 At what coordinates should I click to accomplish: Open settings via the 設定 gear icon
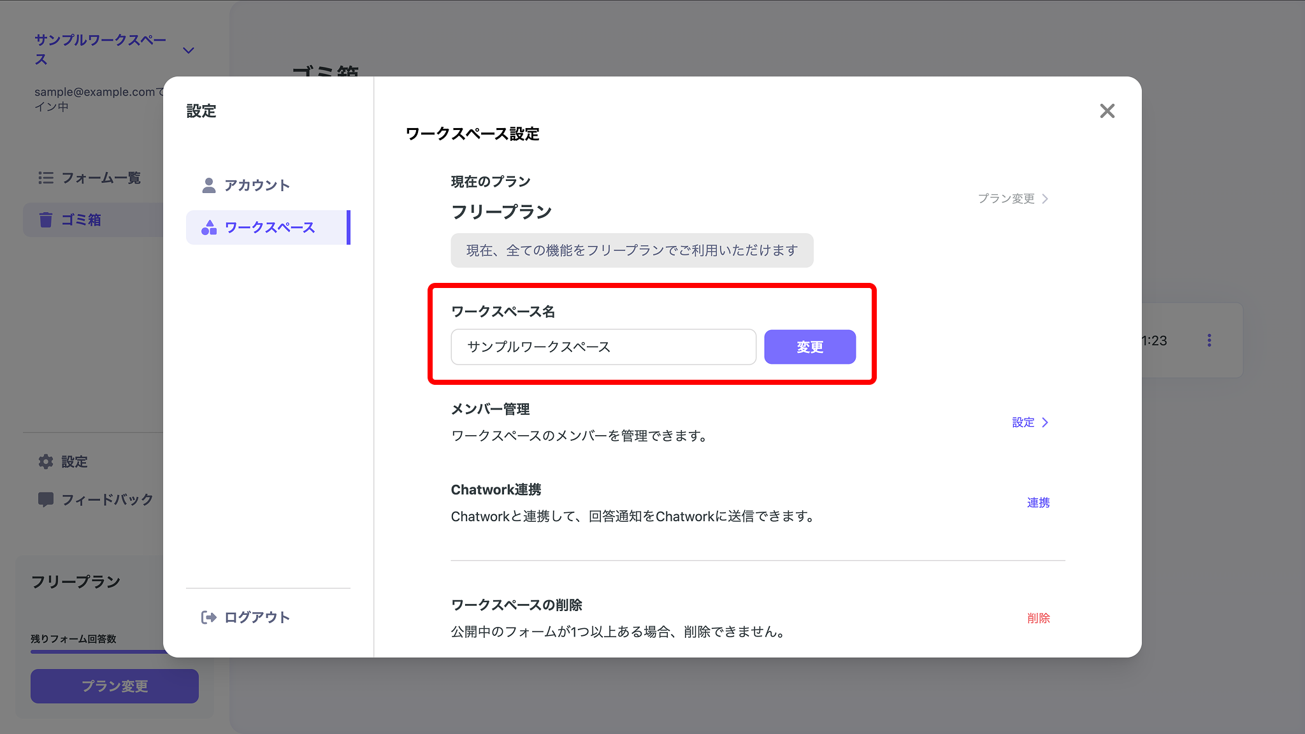(x=46, y=461)
